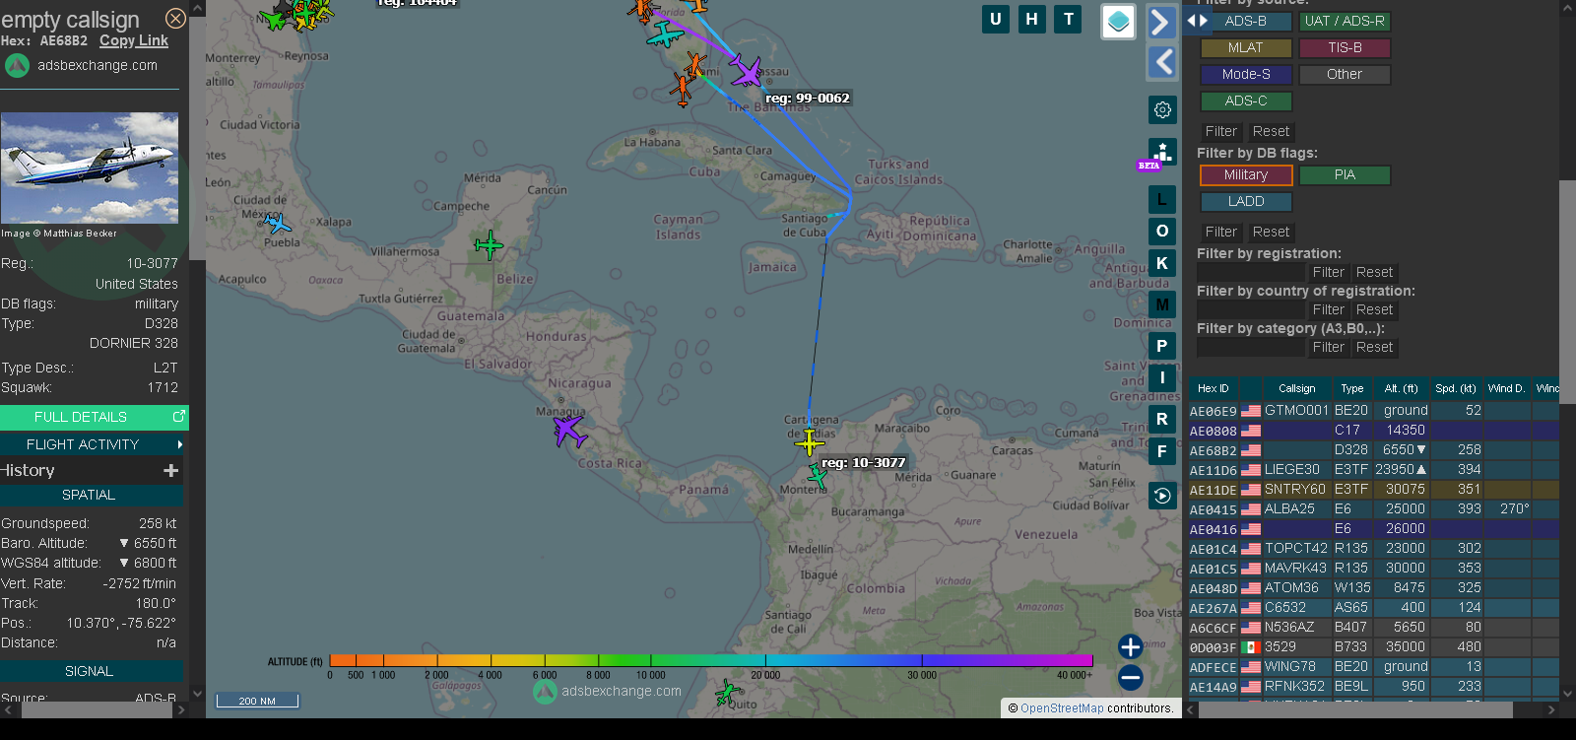Filter source by ADS-C
This screenshot has height=740, width=1576.
pos(1246,101)
